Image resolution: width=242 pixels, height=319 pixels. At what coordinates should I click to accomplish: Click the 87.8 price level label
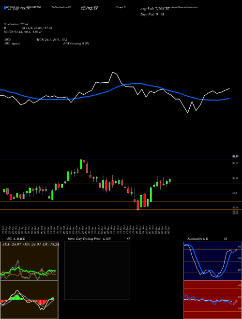[235, 193]
